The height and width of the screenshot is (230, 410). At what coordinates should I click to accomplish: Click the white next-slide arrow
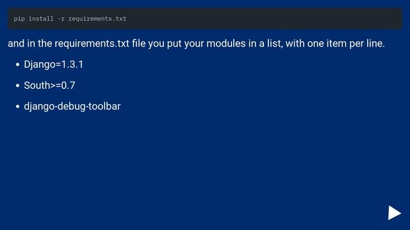pos(395,213)
